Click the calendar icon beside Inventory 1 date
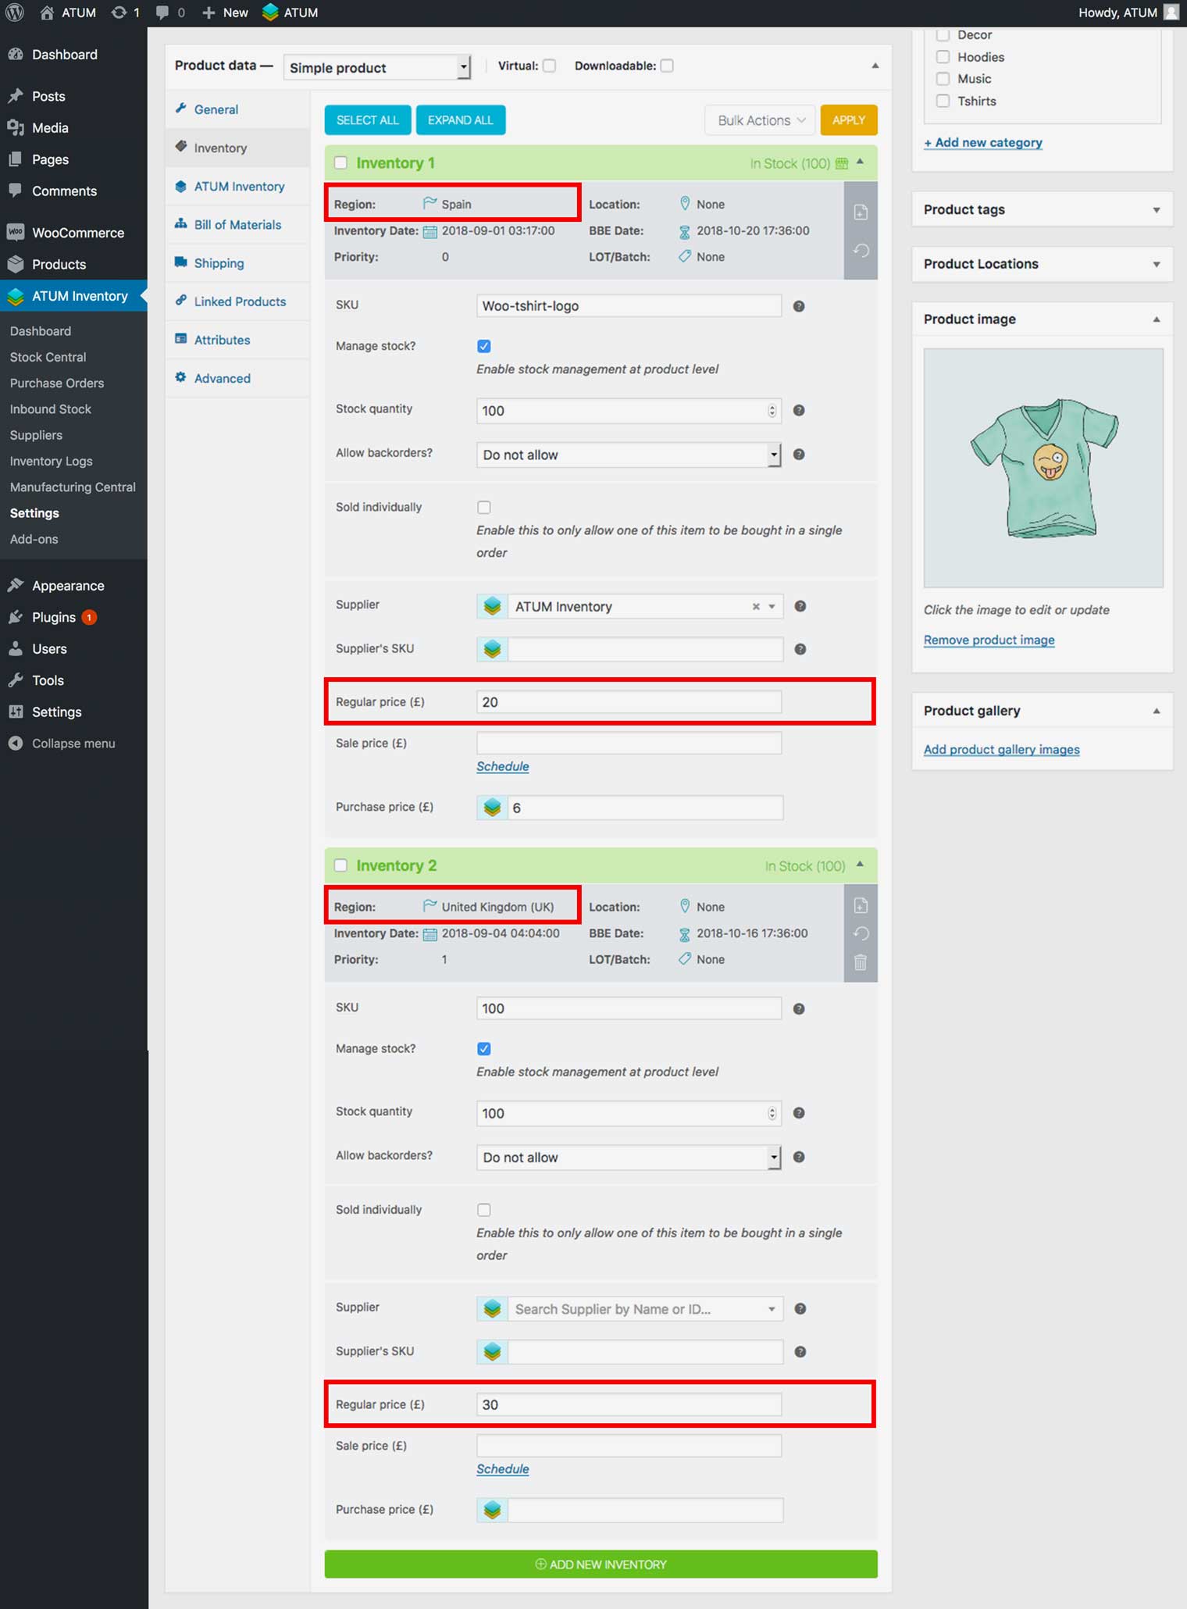 430,231
